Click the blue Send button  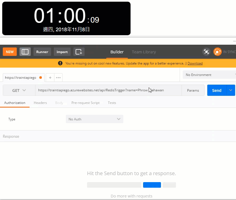pyautogui.click(x=217, y=91)
